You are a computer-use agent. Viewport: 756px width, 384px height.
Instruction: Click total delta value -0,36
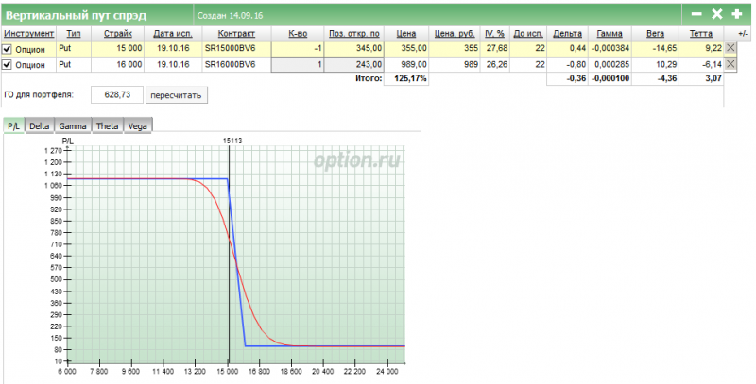(x=577, y=78)
